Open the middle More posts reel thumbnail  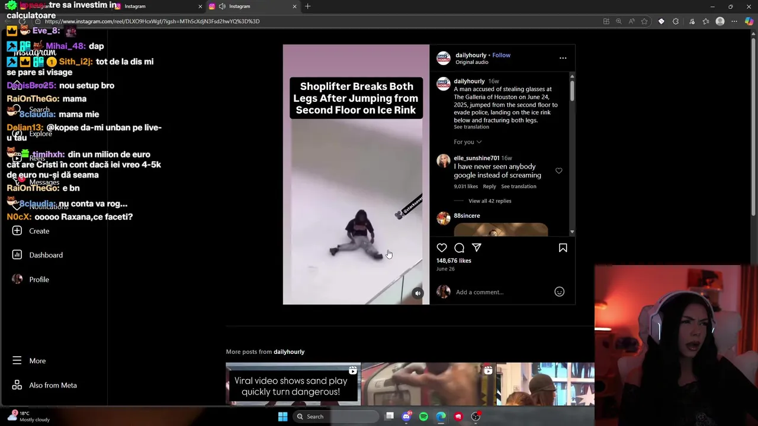[428, 384]
